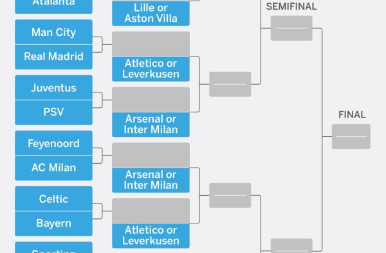Click the gray slot under the SEMIFINAL heading
Screen dimensions: 386x253
(x=291, y=28)
